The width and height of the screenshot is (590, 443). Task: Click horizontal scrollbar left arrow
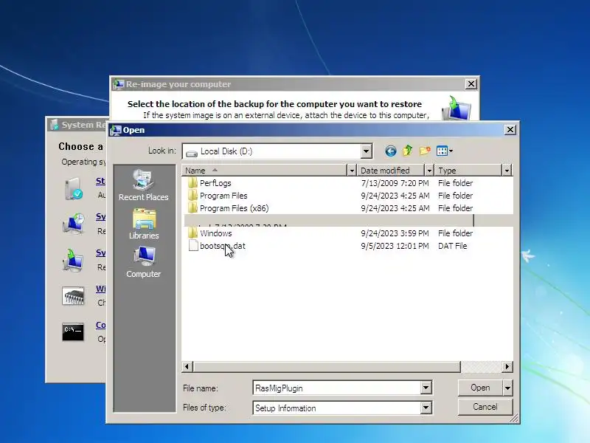187,366
